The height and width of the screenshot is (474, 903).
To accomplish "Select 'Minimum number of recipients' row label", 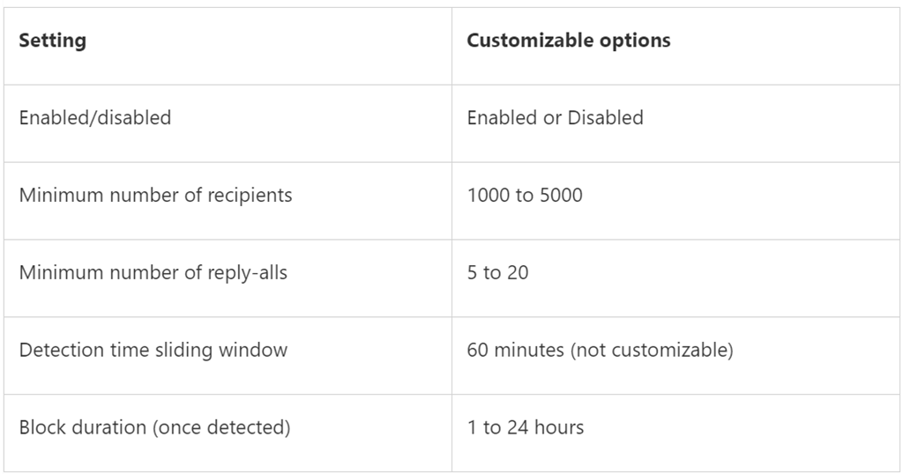I will point(155,195).
